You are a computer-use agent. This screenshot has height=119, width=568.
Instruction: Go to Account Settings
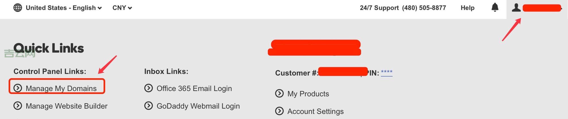pyautogui.click(x=316, y=111)
